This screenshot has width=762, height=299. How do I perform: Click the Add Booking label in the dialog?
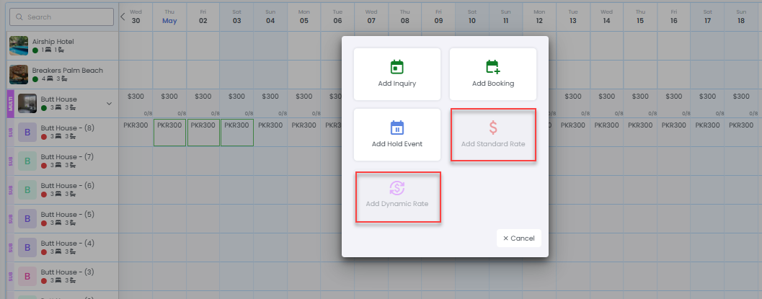point(493,84)
